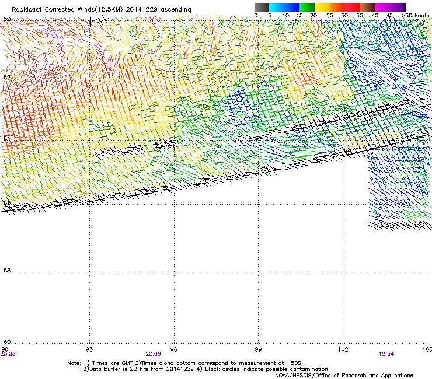432x379 pixels.
Task: Click the longitude label '93'
Action: (x=89, y=349)
